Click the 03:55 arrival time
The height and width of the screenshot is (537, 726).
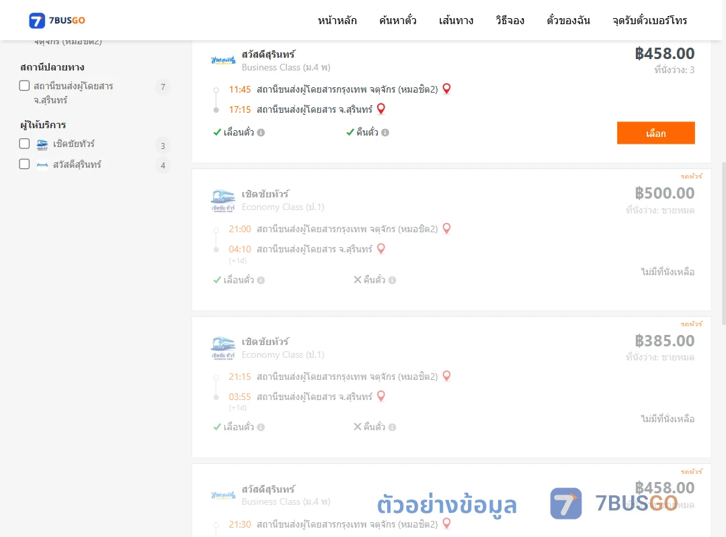click(240, 397)
